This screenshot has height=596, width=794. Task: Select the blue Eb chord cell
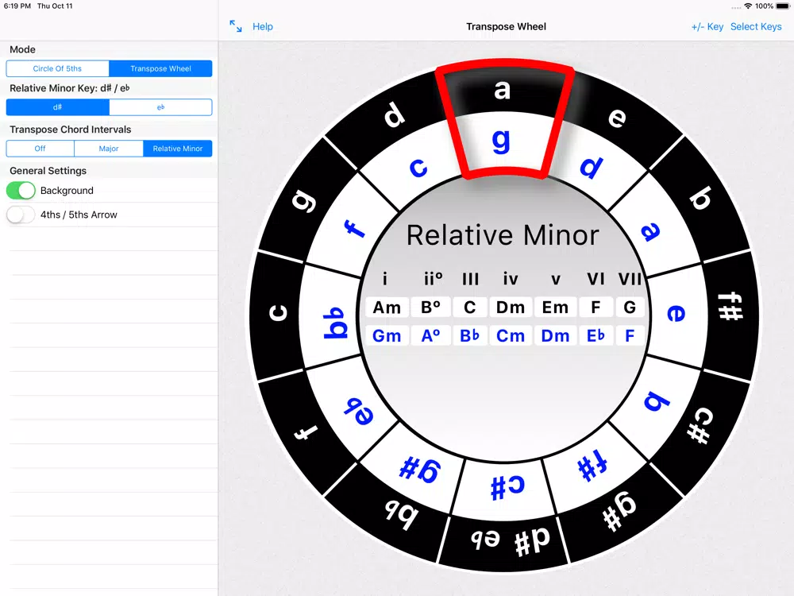[x=595, y=335]
